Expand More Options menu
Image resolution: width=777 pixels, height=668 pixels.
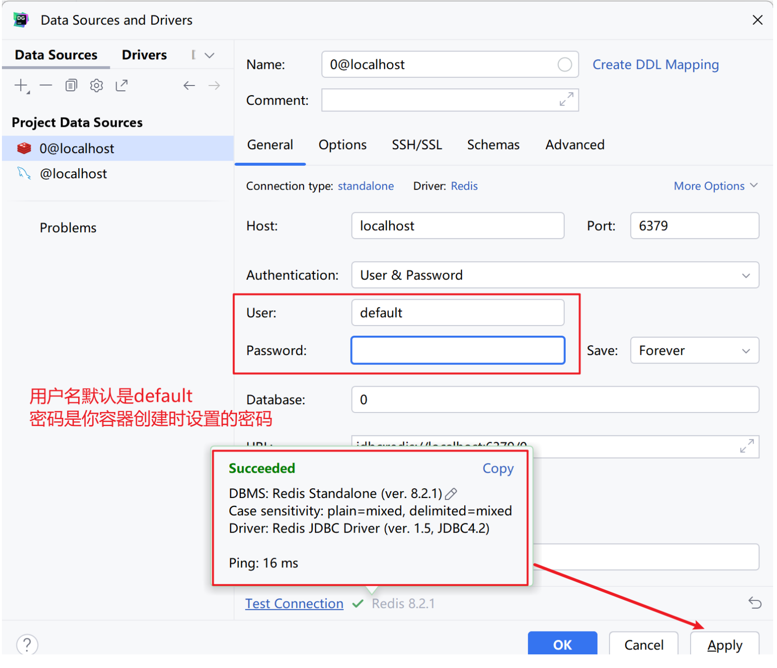pyautogui.click(x=715, y=186)
